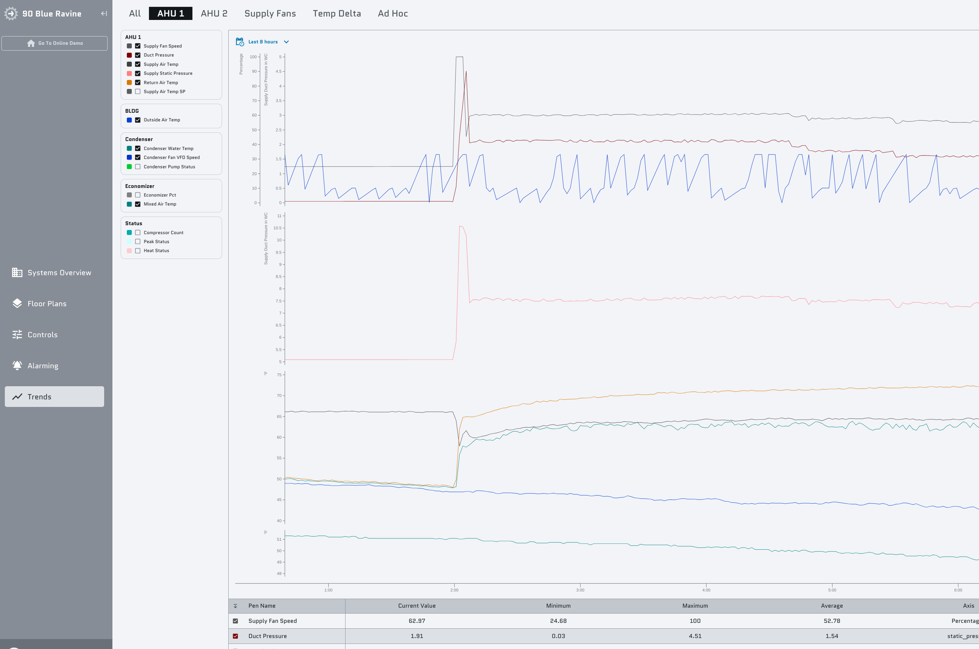
Task: Select the Ad Hoc view
Action: click(392, 13)
